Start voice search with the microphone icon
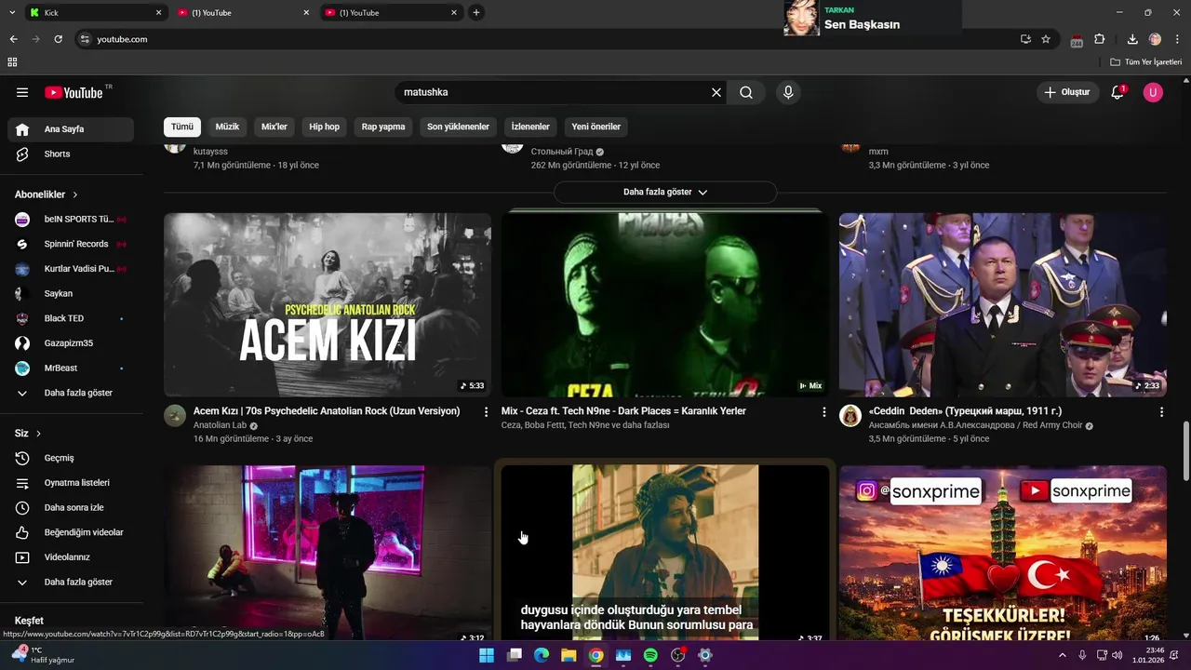The image size is (1191, 670). pos(788,92)
